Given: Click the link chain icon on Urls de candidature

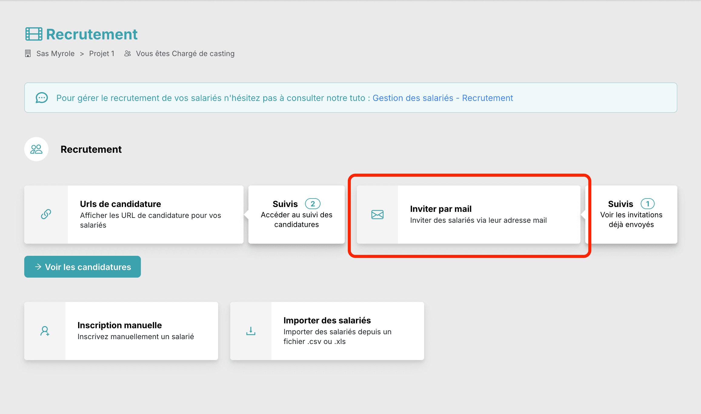Looking at the screenshot, I should tap(46, 214).
